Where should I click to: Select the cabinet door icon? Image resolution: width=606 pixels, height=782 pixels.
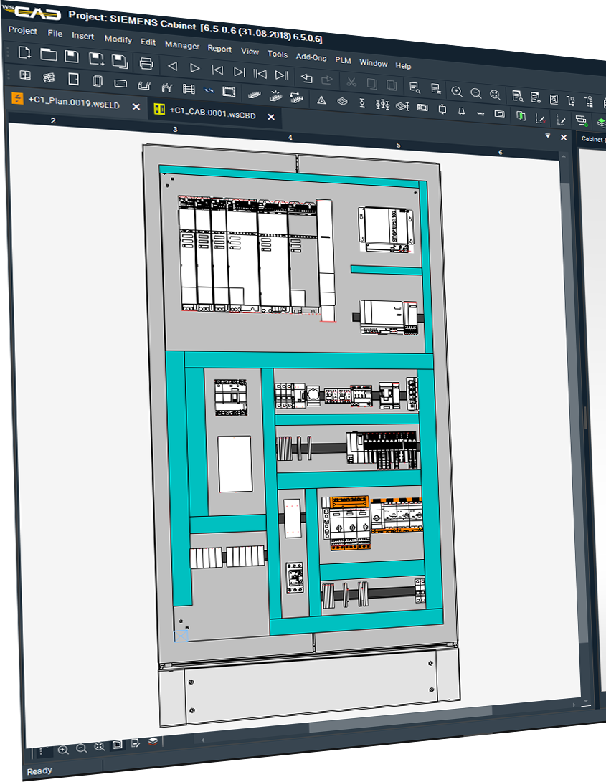click(73, 80)
